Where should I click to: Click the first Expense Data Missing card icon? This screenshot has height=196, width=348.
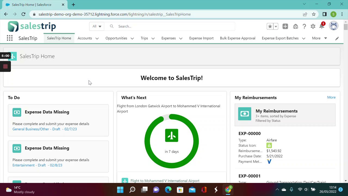pyautogui.click(x=17, y=112)
